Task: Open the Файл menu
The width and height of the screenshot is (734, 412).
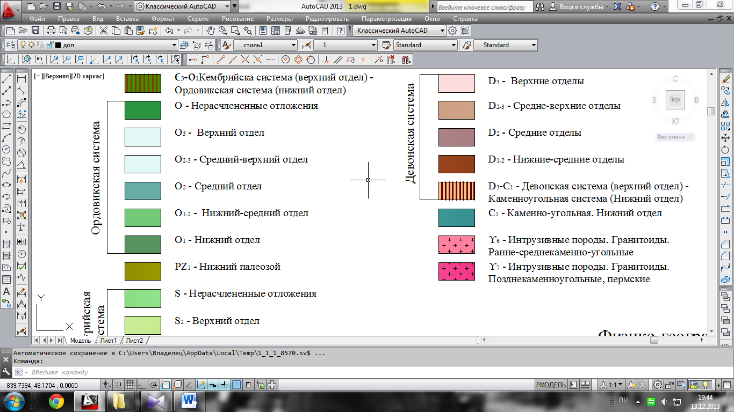Action: click(38, 18)
